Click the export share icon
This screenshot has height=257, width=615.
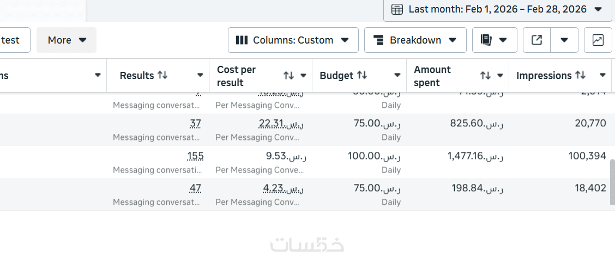[x=536, y=40]
